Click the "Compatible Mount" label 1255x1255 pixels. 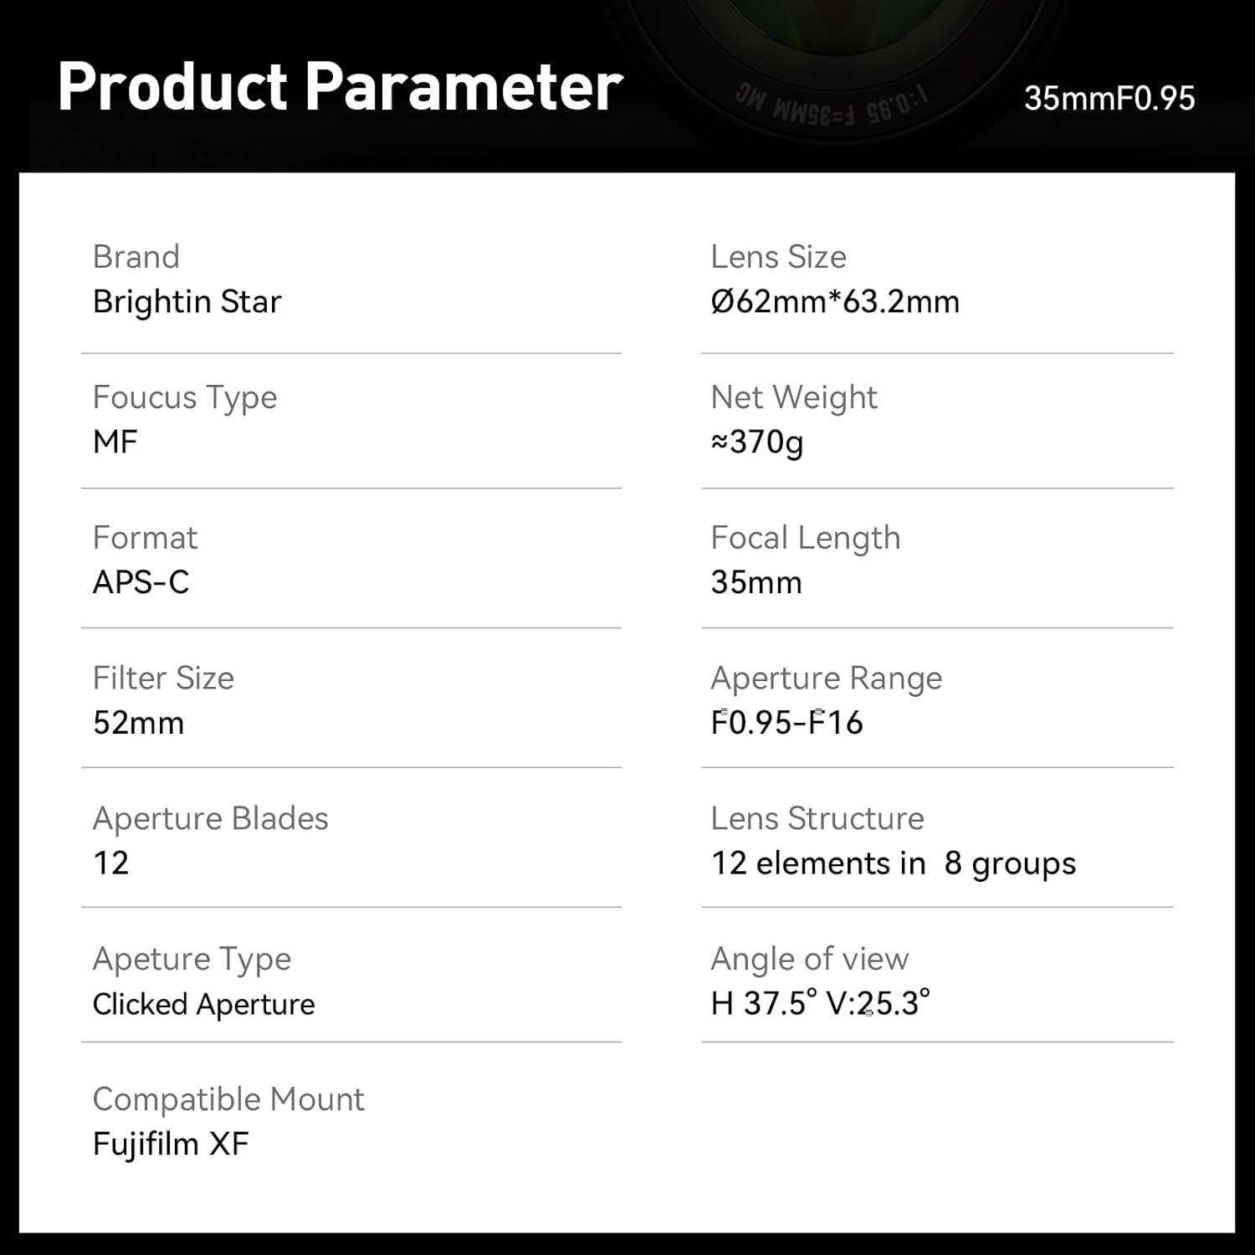[x=228, y=1099]
